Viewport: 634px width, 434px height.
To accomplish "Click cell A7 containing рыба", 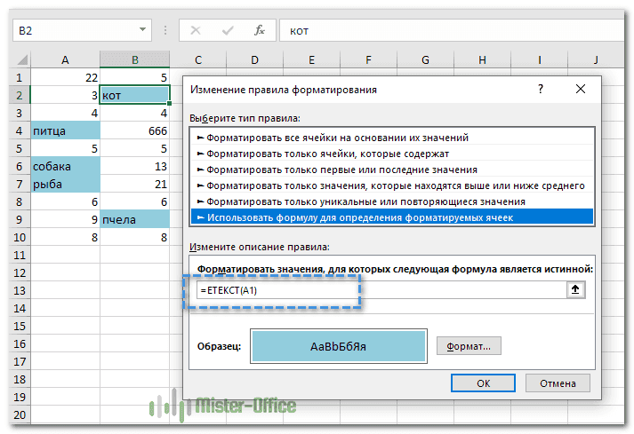I will pos(65,184).
